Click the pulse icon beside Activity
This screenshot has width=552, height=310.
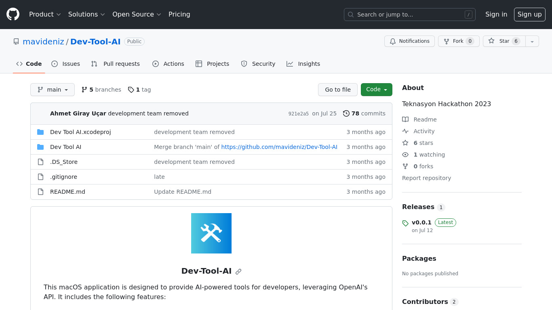(405, 131)
